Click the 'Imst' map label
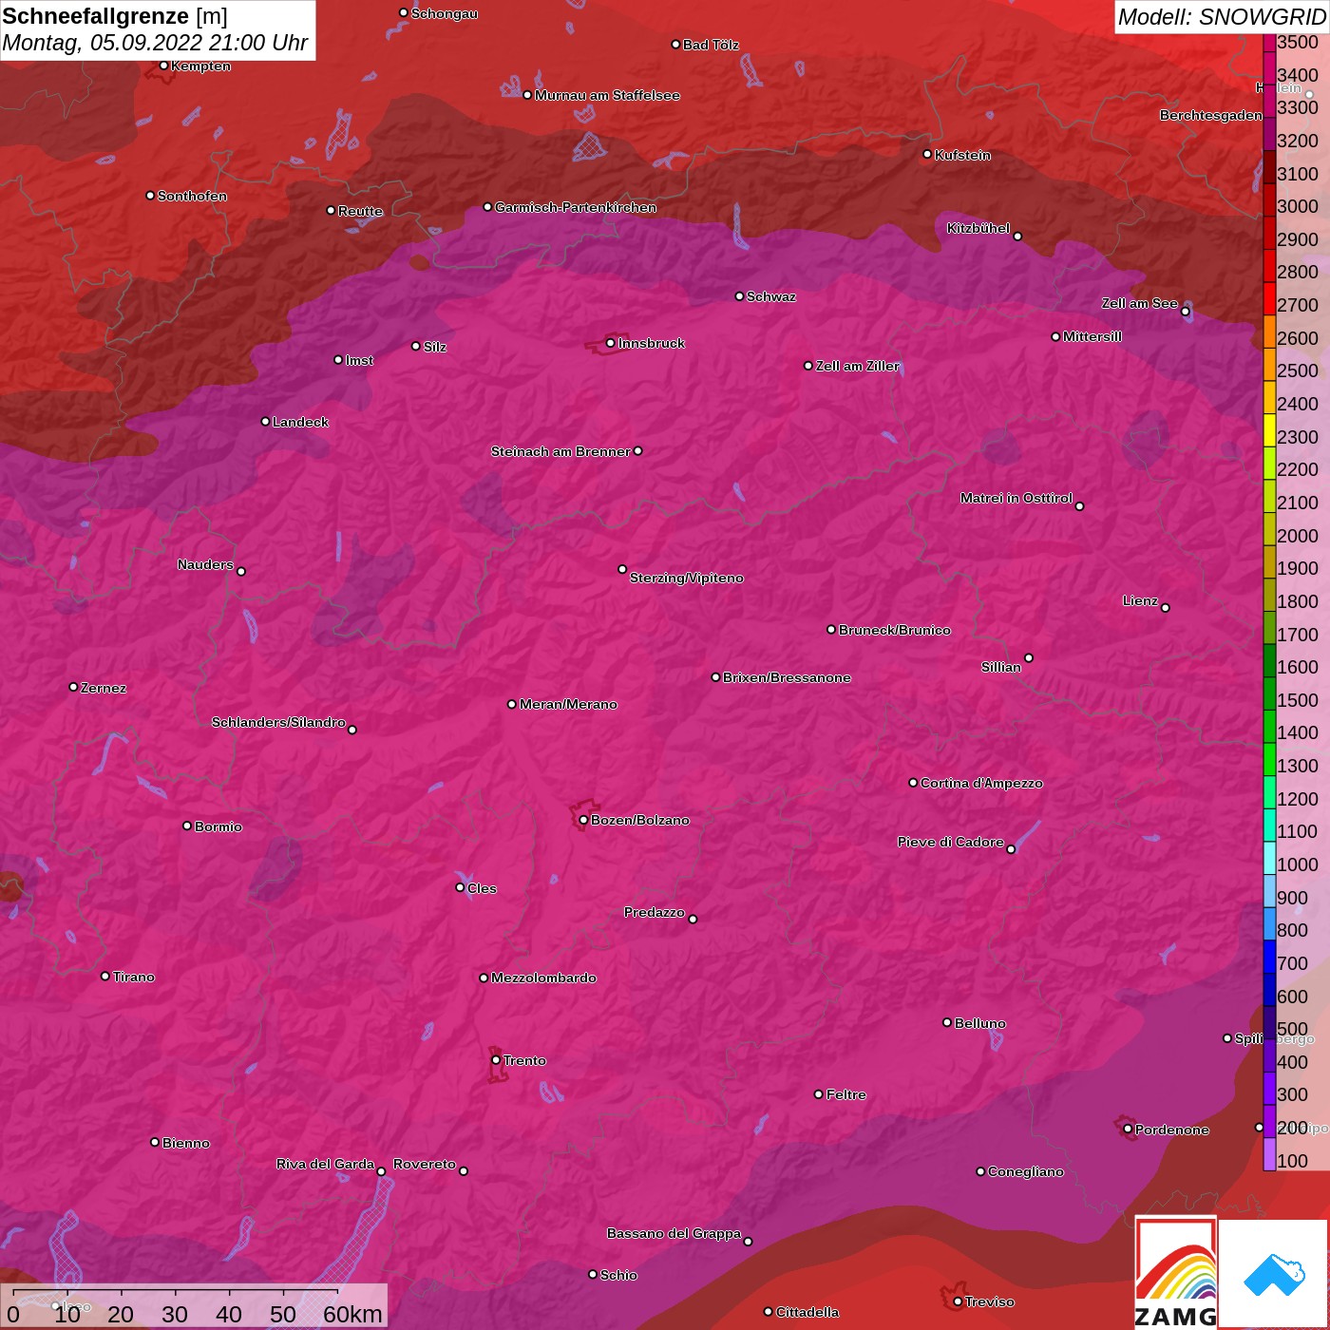The width and height of the screenshot is (1330, 1330). (359, 360)
